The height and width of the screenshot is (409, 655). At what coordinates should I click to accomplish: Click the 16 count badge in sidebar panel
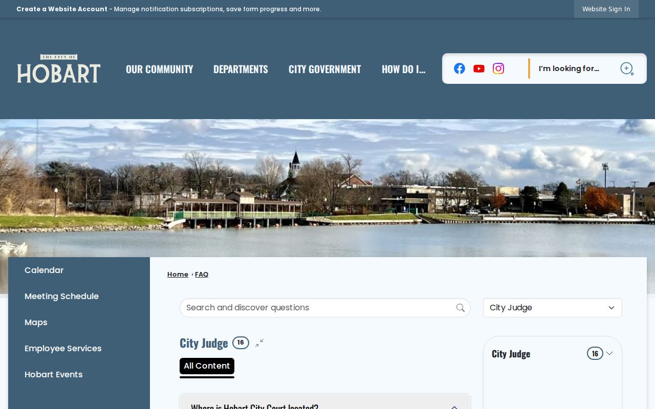[595, 353]
